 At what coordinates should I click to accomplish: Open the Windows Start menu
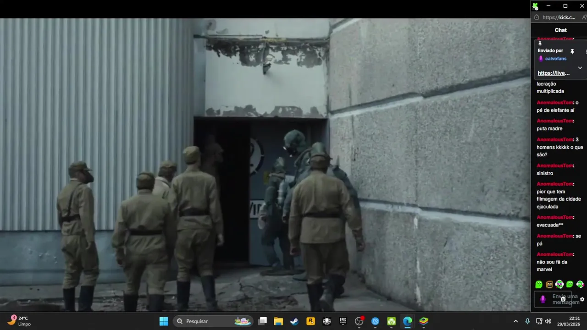point(164,321)
